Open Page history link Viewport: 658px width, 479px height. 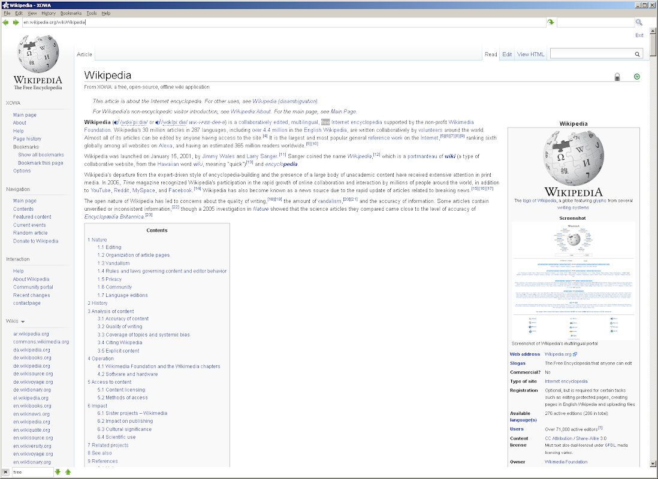tap(28, 139)
